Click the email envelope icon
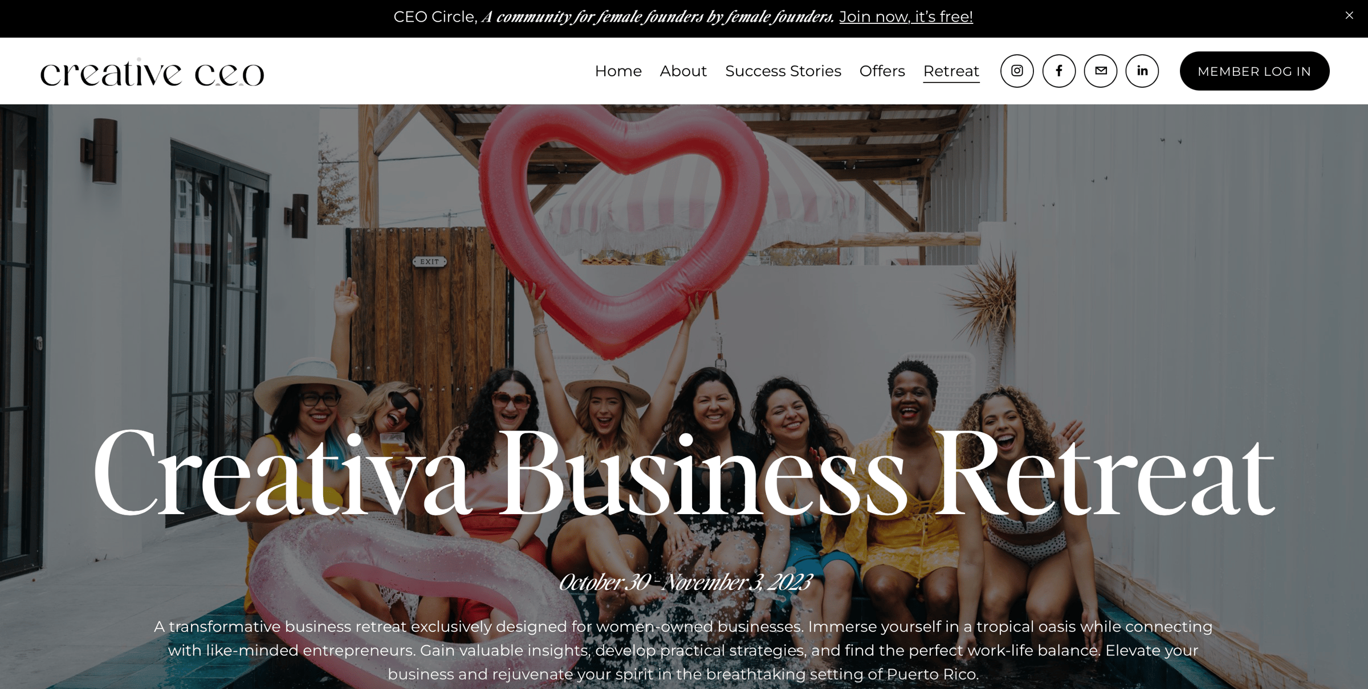 pos(1101,71)
